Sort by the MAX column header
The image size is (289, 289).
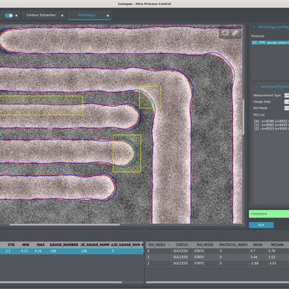[x=41, y=245]
